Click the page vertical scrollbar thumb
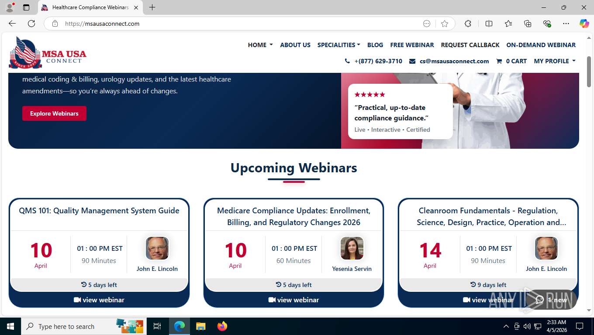The height and width of the screenshot is (335, 594). (589, 71)
